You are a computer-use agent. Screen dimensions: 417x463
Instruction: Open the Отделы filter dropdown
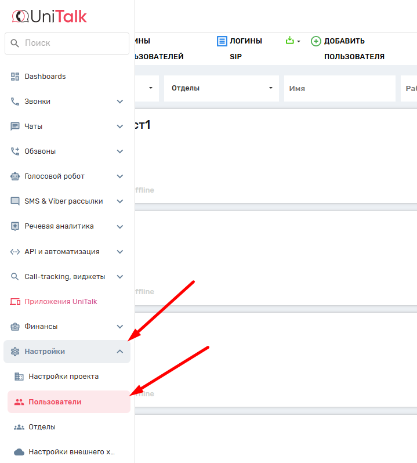click(x=222, y=88)
